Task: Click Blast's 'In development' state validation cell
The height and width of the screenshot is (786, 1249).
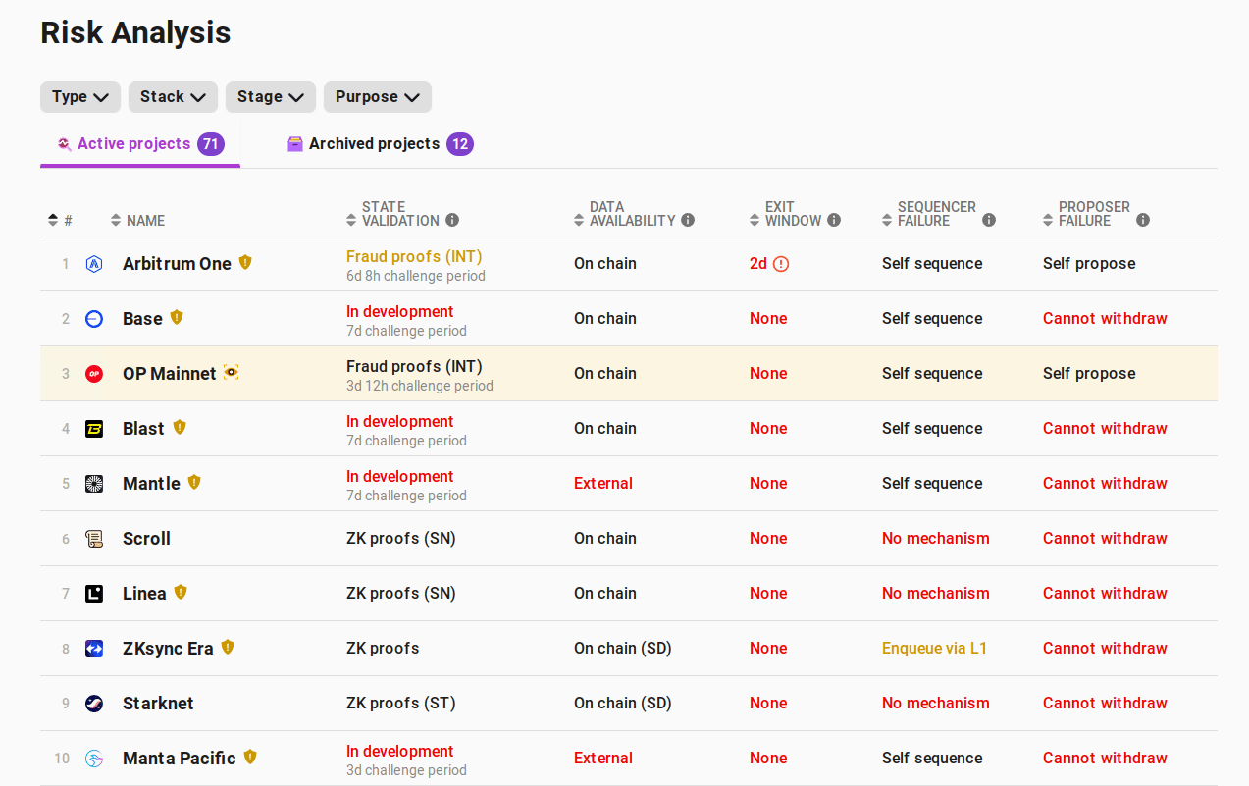Action: [400, 422]
